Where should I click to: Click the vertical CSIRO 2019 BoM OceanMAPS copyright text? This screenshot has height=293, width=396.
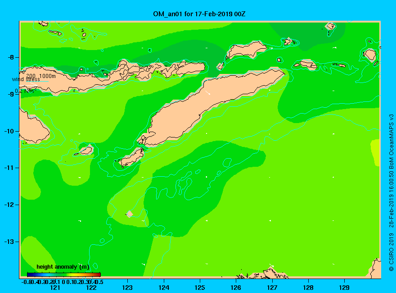click(391, 193)
